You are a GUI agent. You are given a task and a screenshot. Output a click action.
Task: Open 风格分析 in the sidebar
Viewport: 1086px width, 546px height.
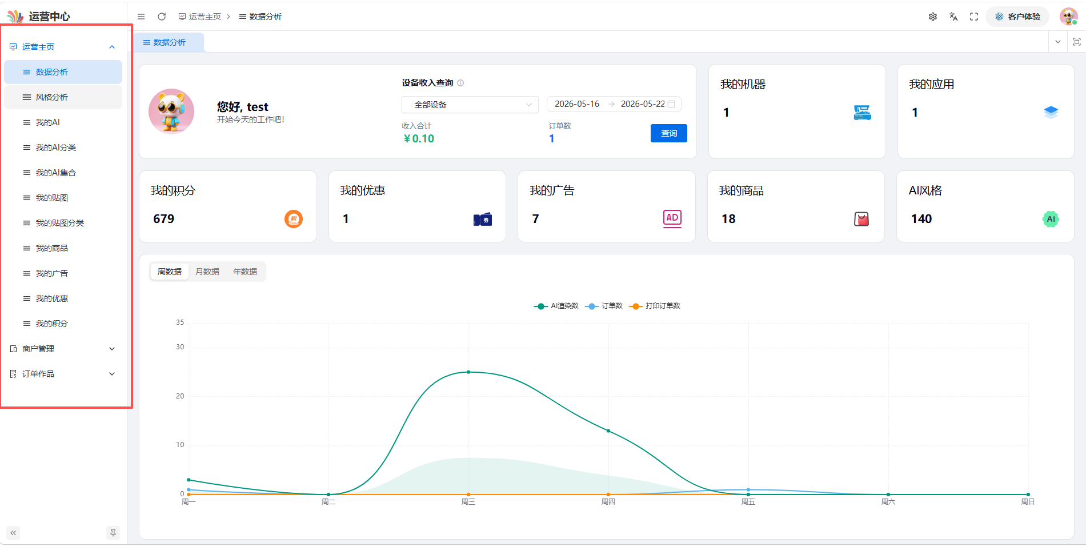pyautogui.click(x=63, y=97)
